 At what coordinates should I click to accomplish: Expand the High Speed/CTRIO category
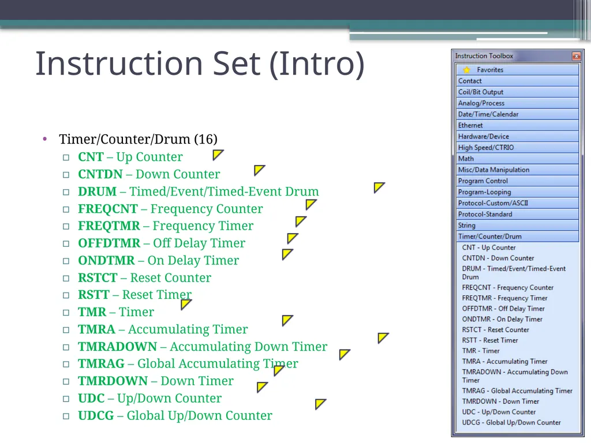click(x=518, y=148)
